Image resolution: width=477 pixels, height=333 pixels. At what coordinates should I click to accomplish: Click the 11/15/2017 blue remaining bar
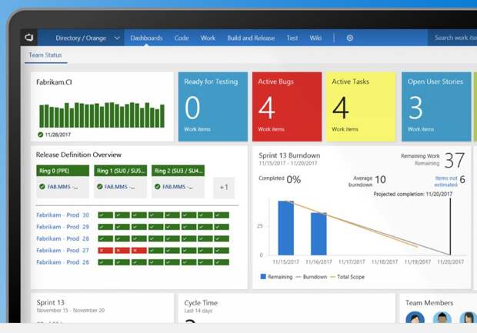(286, 228)
